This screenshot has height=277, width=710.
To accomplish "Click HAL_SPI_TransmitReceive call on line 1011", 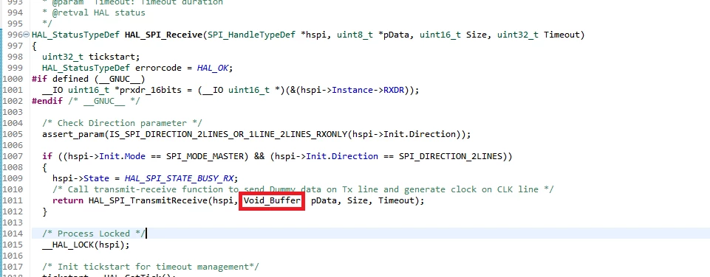I will pos(148,200).
